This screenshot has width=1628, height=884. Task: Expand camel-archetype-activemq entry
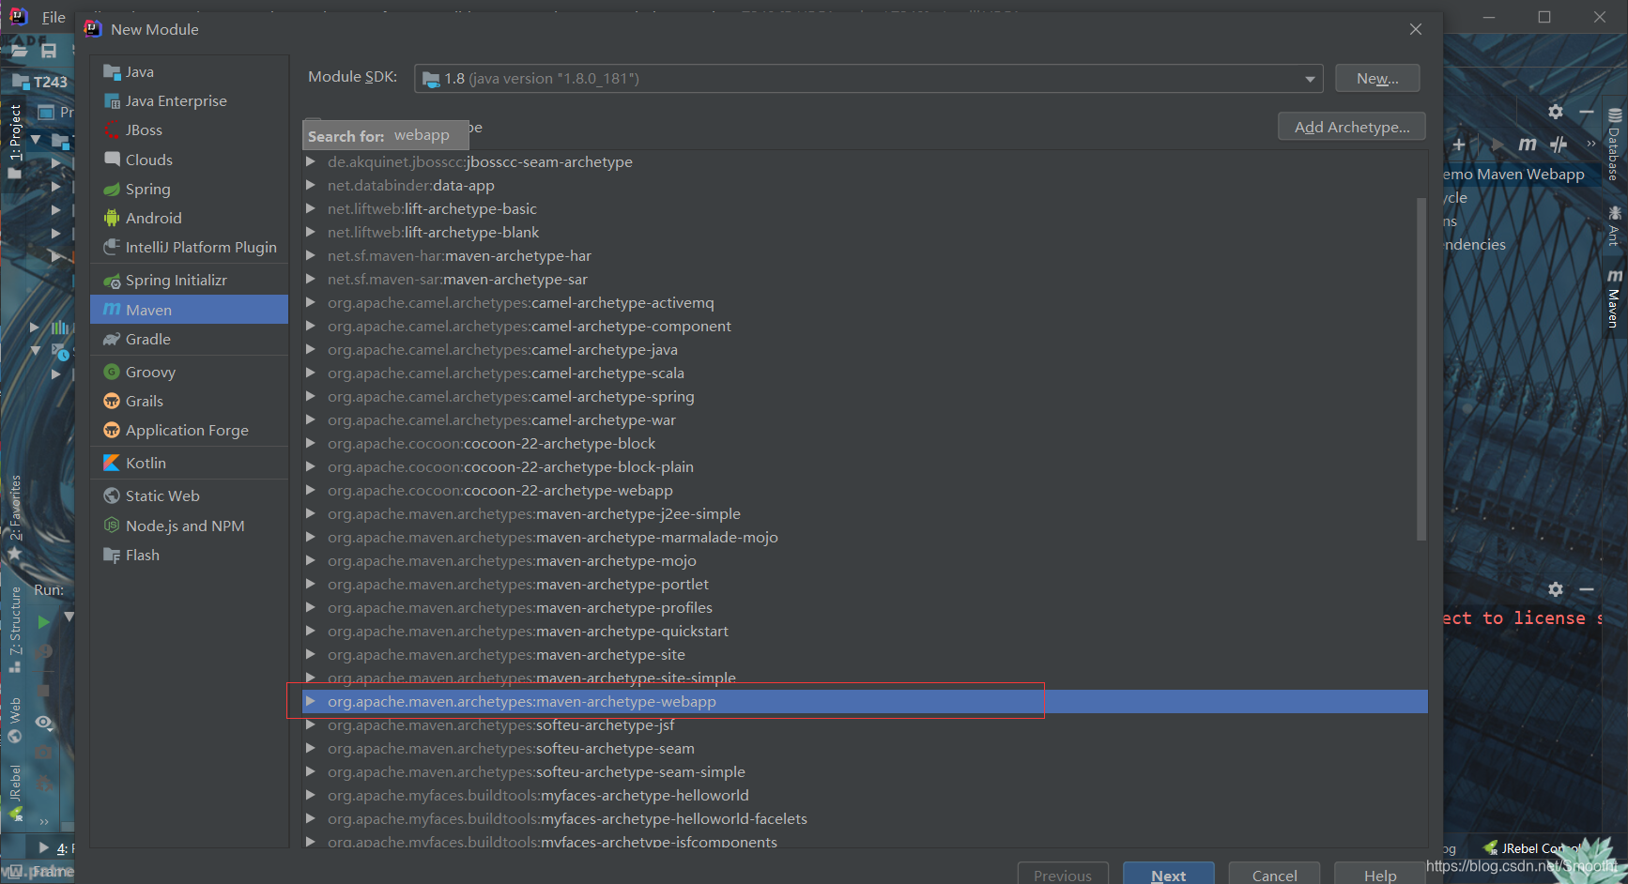pyautogui.click(x=310, y=303)
